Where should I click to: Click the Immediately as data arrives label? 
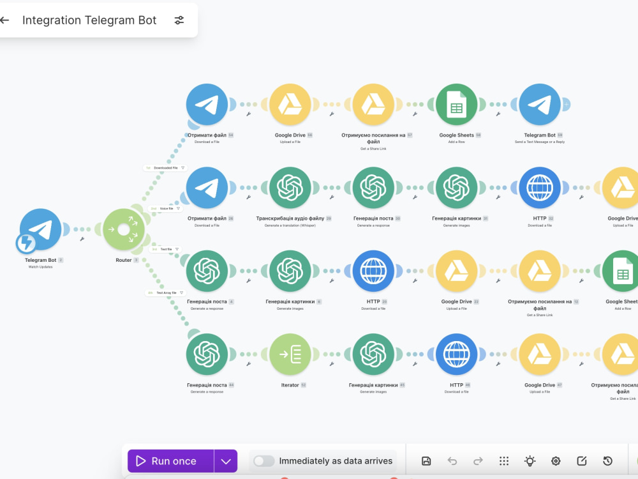(336, 461)
